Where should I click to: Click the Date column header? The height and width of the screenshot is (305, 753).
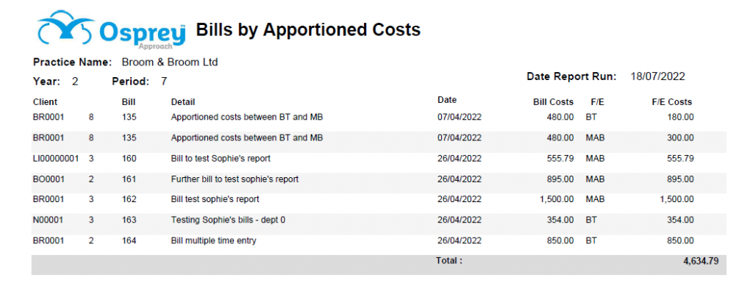click(x=447, y=100)
